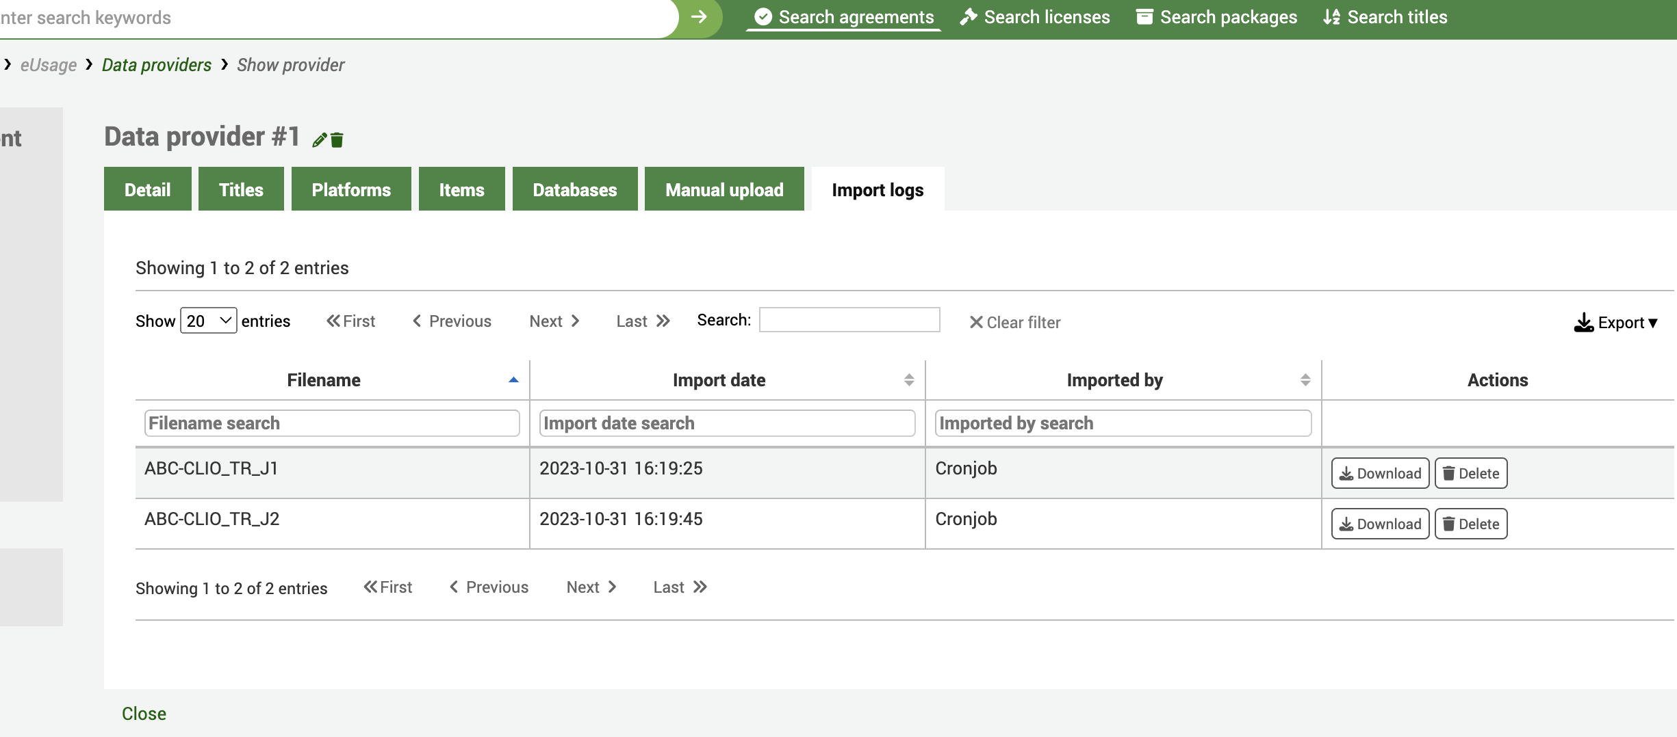Open the Data providers breadcrumb link
Image resolution: width=1677 pixels, height=737 pixels.
click(x=156, y=64)
